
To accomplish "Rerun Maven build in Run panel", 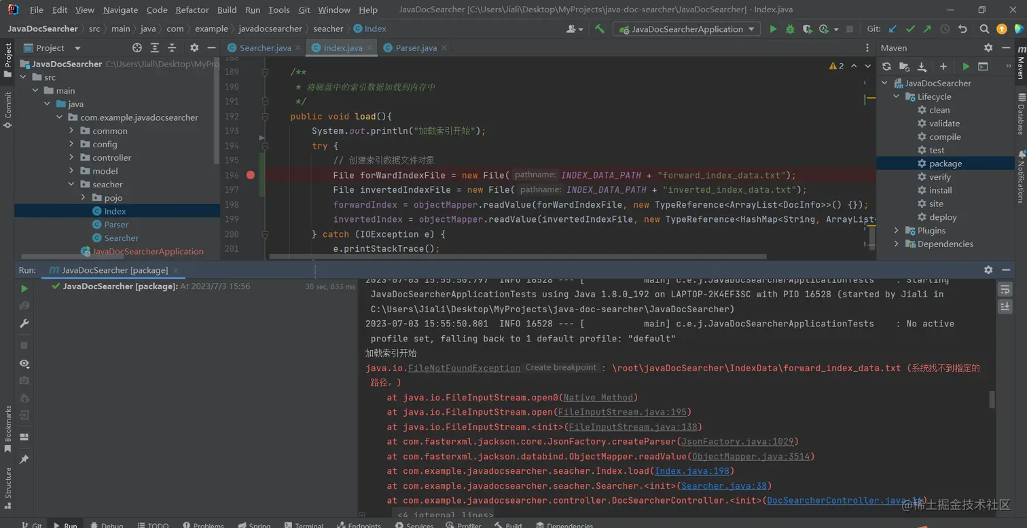I will tap(24, 288).
